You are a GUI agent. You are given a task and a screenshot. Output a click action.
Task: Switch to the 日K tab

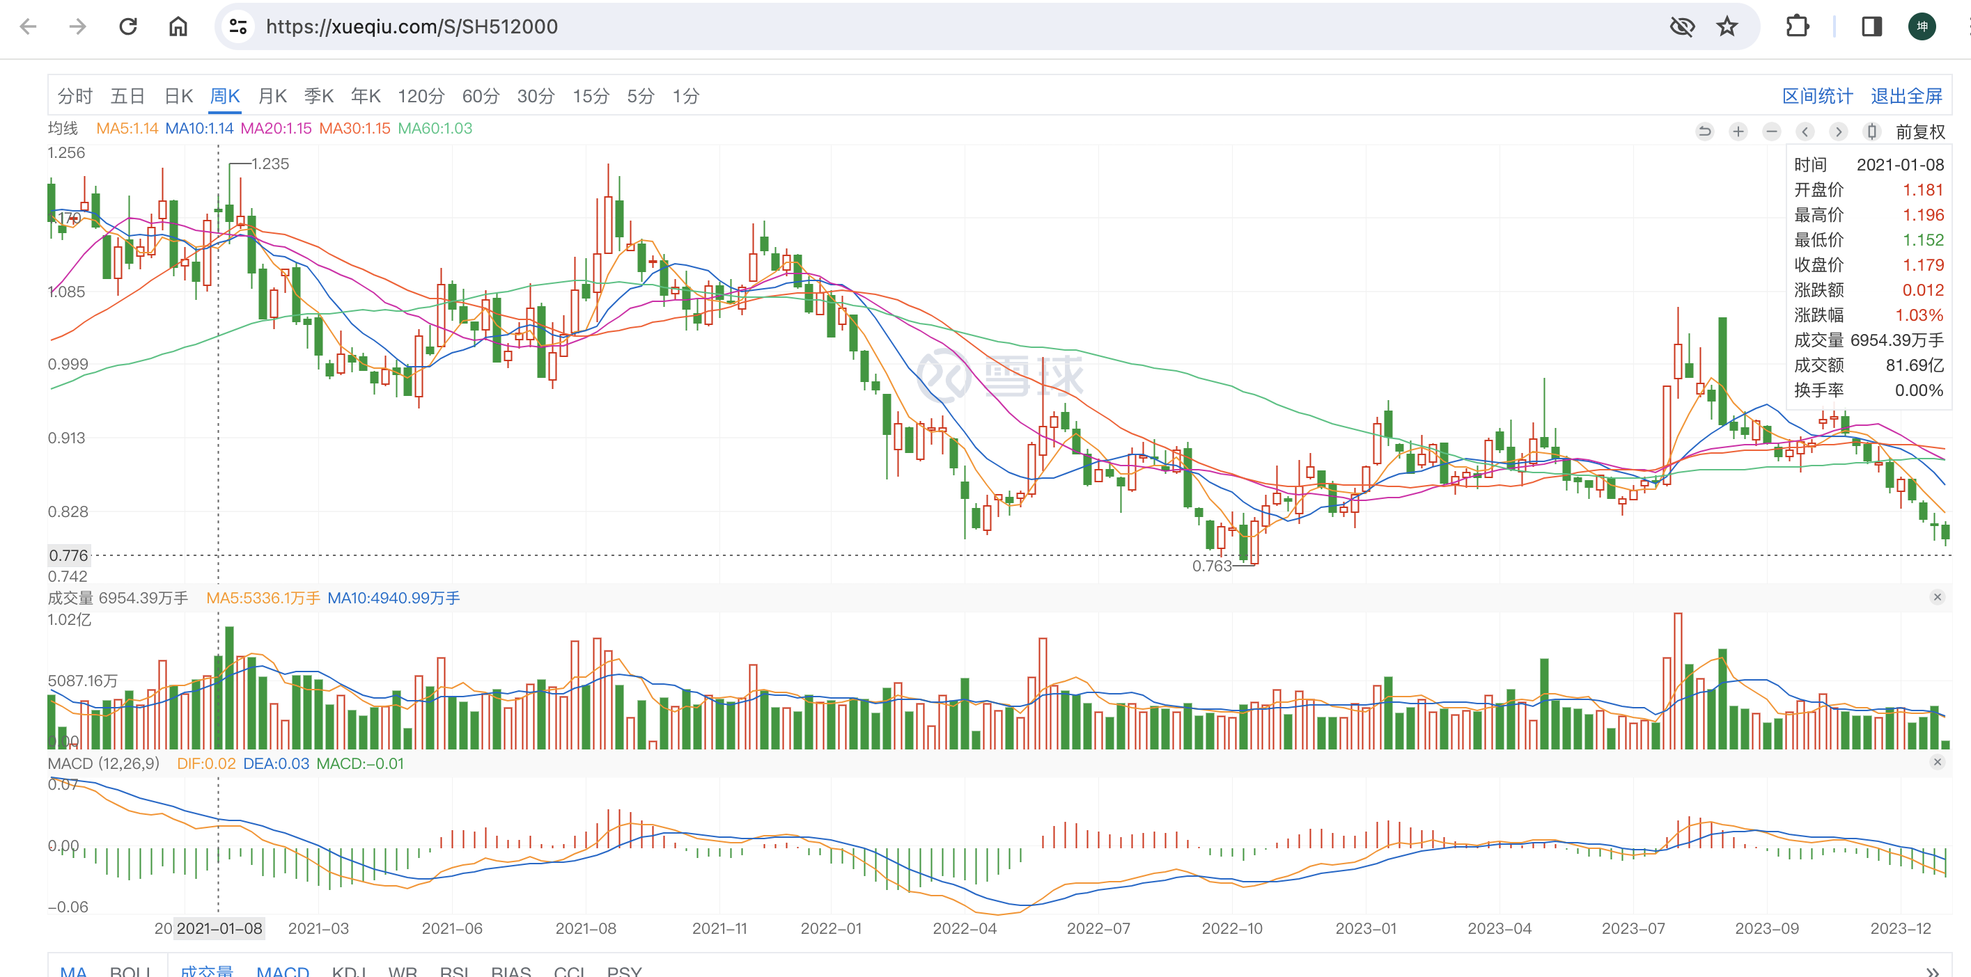[178, 96]
